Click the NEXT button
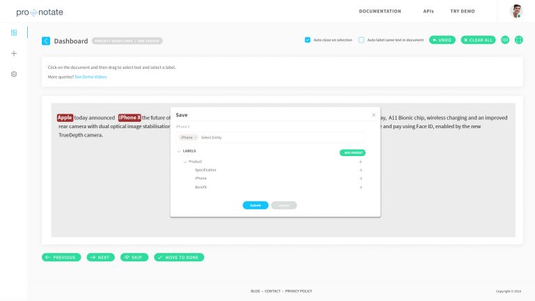 100,257
